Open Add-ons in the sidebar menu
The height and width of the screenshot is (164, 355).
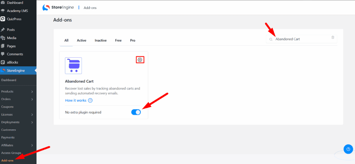click(x=7, y=161)
